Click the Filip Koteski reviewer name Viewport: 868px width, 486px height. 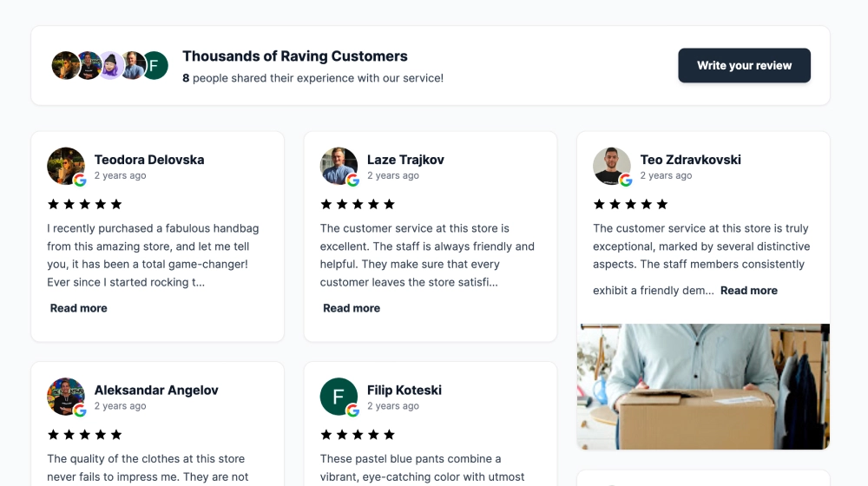pos(404,391)
